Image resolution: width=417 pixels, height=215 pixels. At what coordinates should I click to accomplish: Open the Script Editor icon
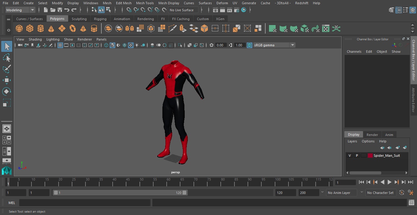411,203
